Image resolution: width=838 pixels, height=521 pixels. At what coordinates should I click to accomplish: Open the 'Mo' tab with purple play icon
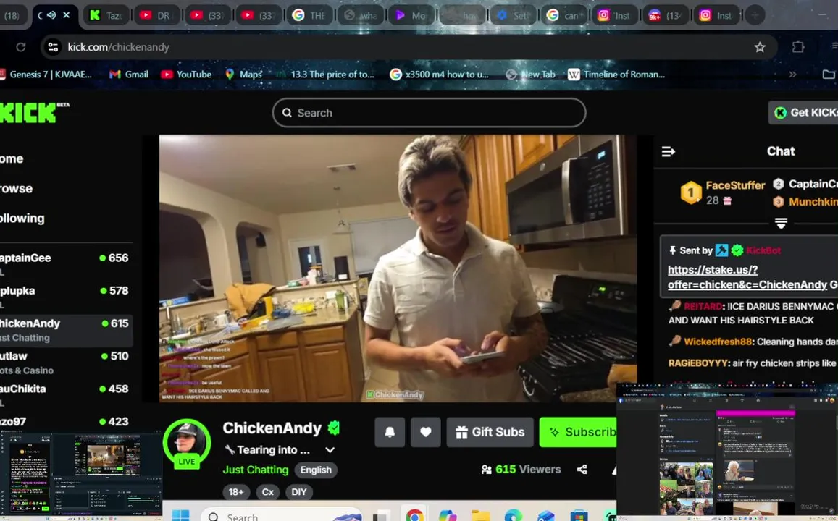click(x=412, y=15)
